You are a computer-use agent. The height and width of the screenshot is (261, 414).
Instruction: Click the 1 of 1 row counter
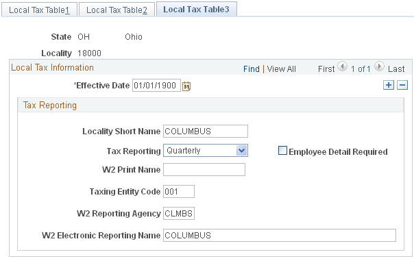pyautogui.click(x=361, y=69)
